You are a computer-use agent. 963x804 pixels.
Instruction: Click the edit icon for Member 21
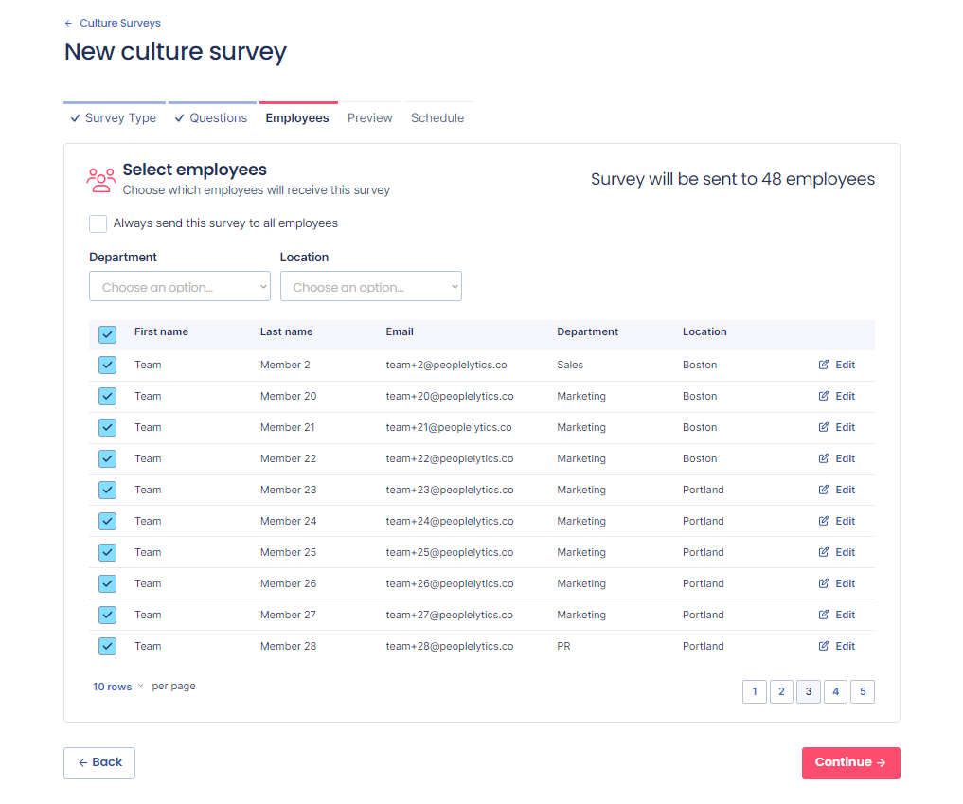pyautogui.click(x=824, y=427)
